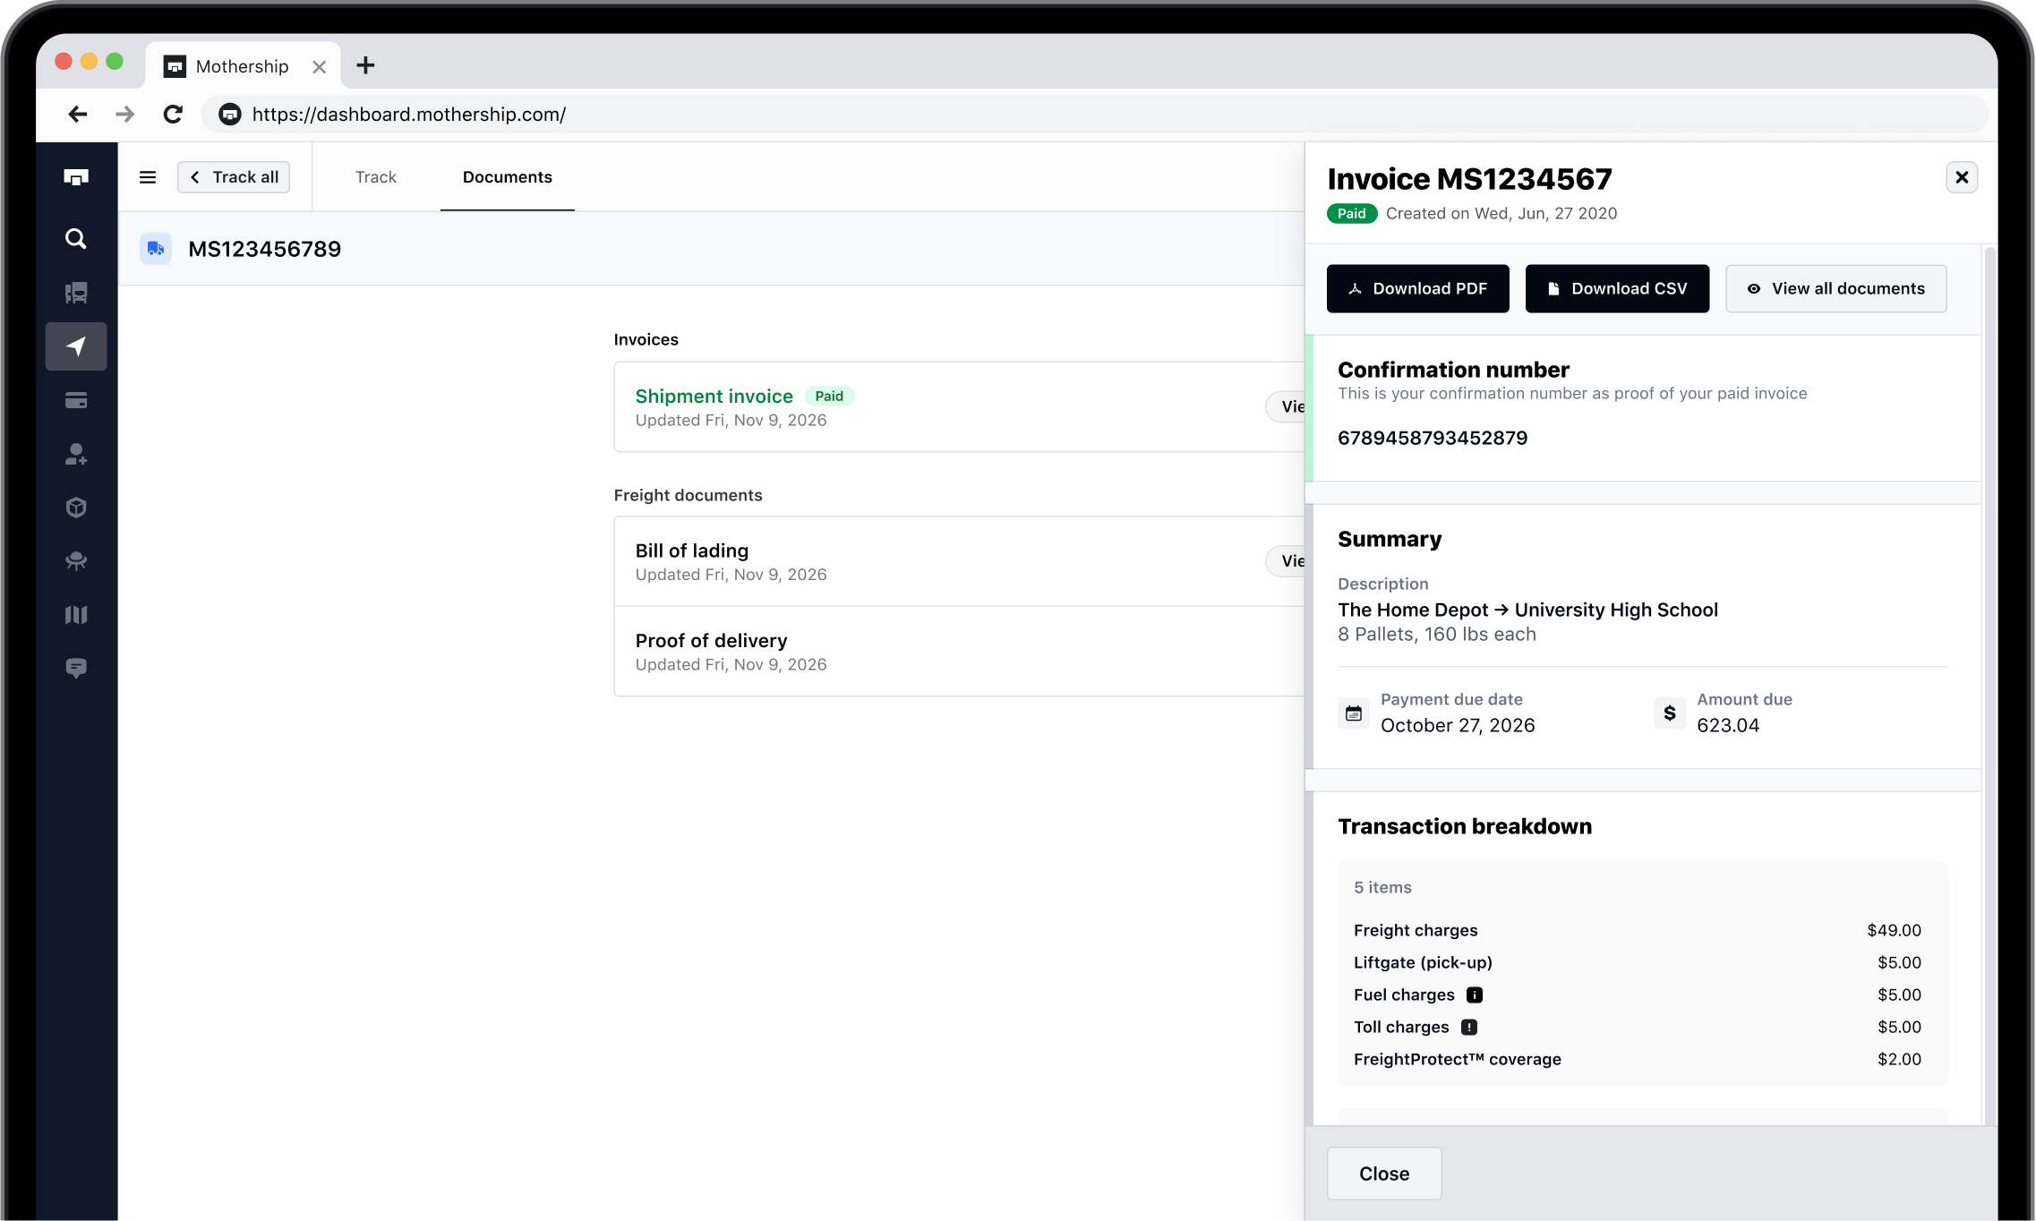This screenshot has width=2036, height=1221.
Task: Switch to the Track tab
Action: 375,177
